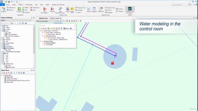Image resolution: width=198 pixels, height=111 pixels.
Task: Close the Named Views panel
Action: click(34, 70)
